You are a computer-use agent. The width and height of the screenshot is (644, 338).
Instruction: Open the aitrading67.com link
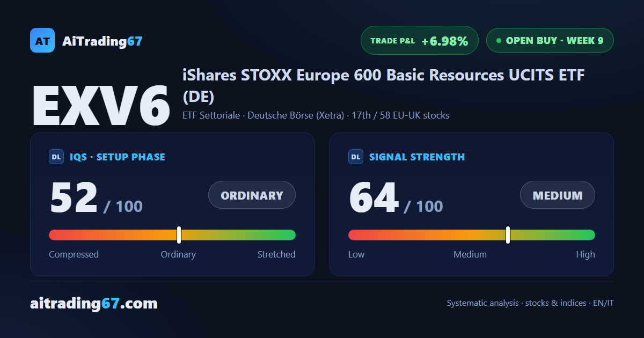[x=94, y=304]
